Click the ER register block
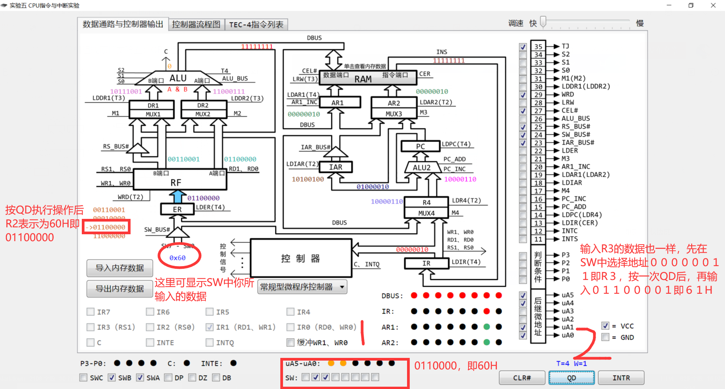This screenshot has height=389, width=725. (x=177, y=209)
